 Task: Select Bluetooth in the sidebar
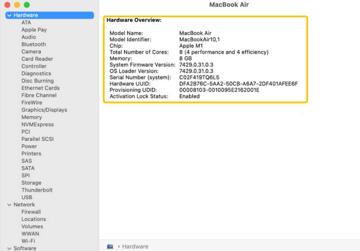coord(34,44)
